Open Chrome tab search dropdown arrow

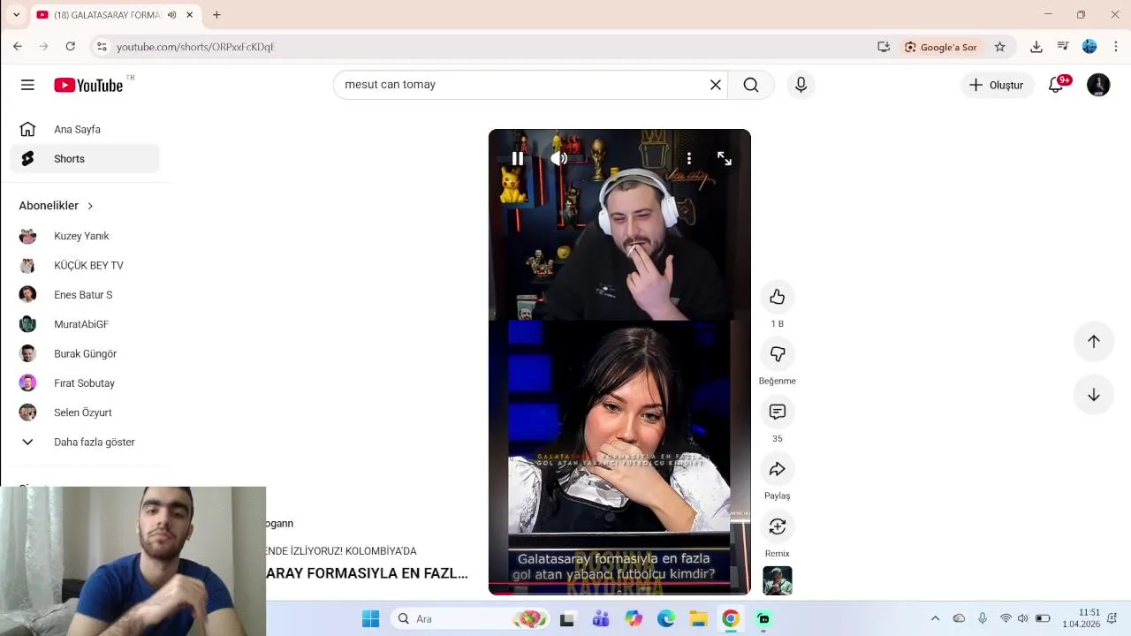pos(16,15)
